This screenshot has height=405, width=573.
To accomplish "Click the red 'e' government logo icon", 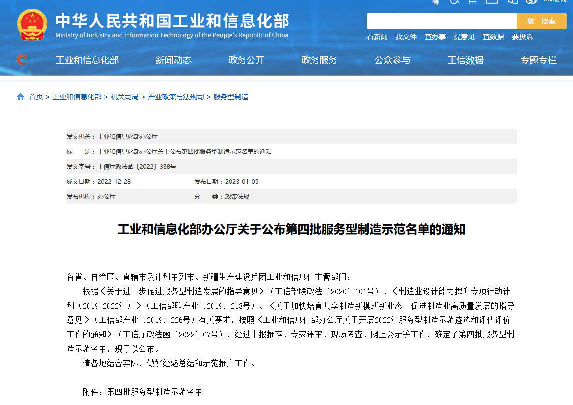I will [22, 59].
